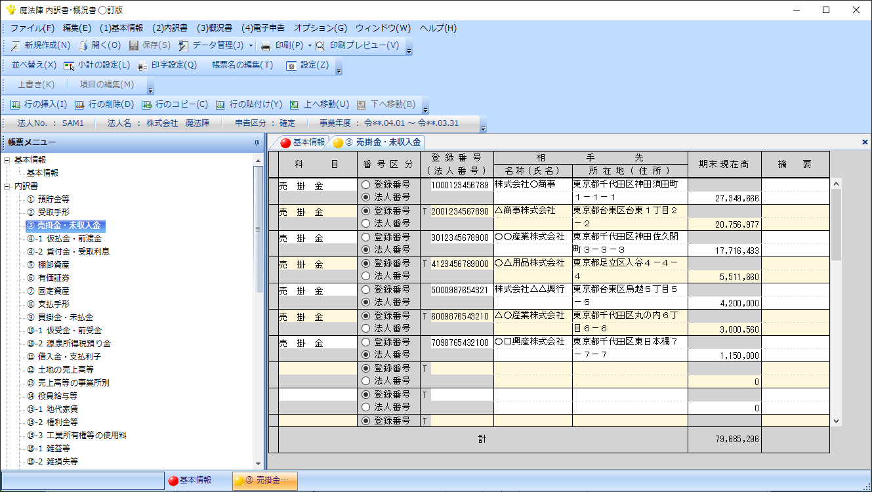Open the 印刷(P) dropdown arrow
This screenshot has height=492, width=872.
pyautogui.click(x=310, y=46)
